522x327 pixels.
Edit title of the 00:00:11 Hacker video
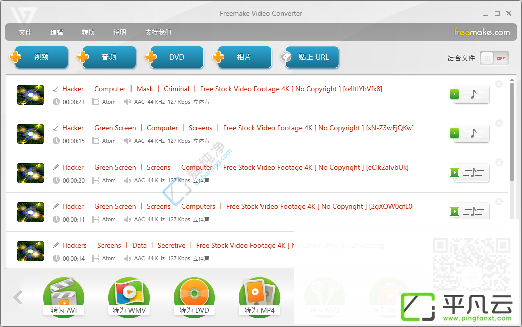pos(56,206)
